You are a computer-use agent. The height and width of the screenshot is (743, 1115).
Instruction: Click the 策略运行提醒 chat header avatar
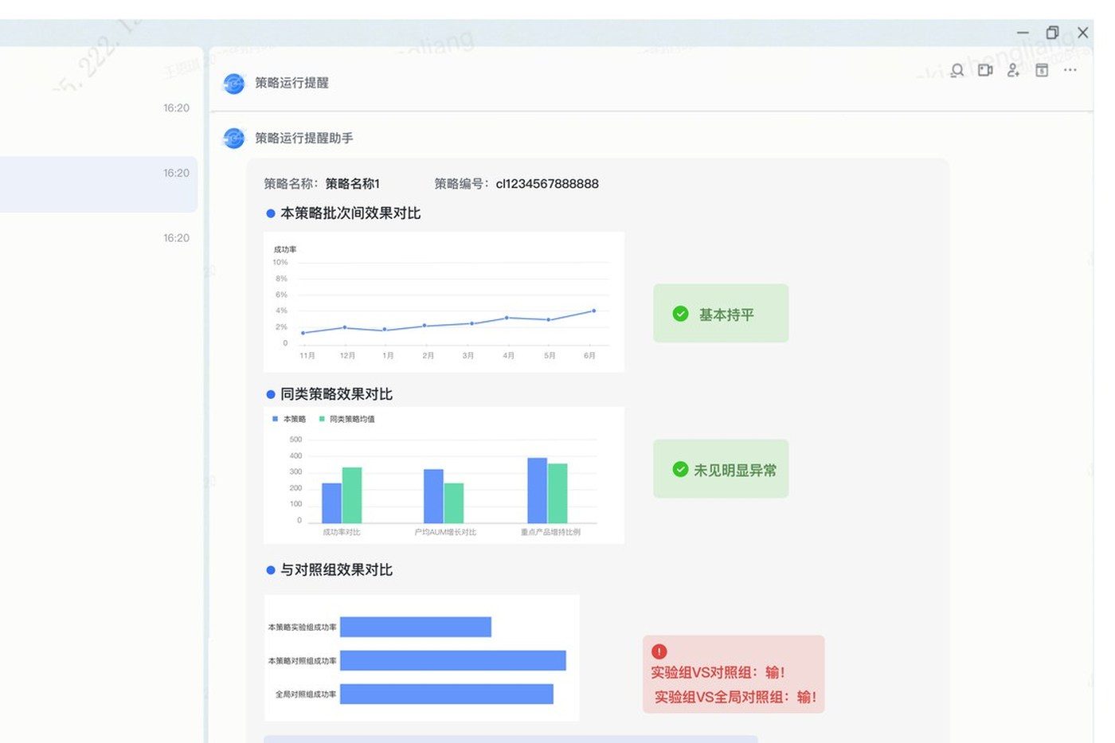(x=234, y=83)
